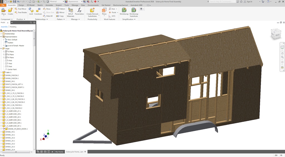Collapse the Origin folder
This screenshot has height=157, width=285.
(x=1, y=48)
